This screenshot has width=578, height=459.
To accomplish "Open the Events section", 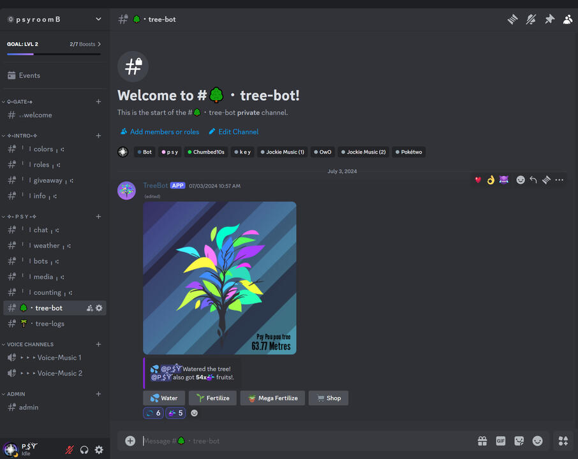I will 28,75.
